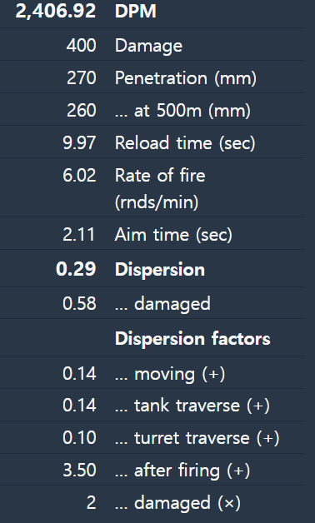
Task: Select the 270 penetration value
Action: (x=82, y=78)
